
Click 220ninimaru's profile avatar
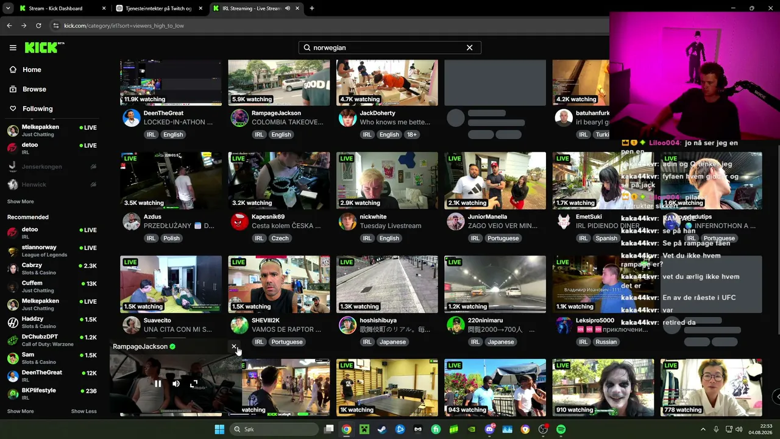click(455, 325)
